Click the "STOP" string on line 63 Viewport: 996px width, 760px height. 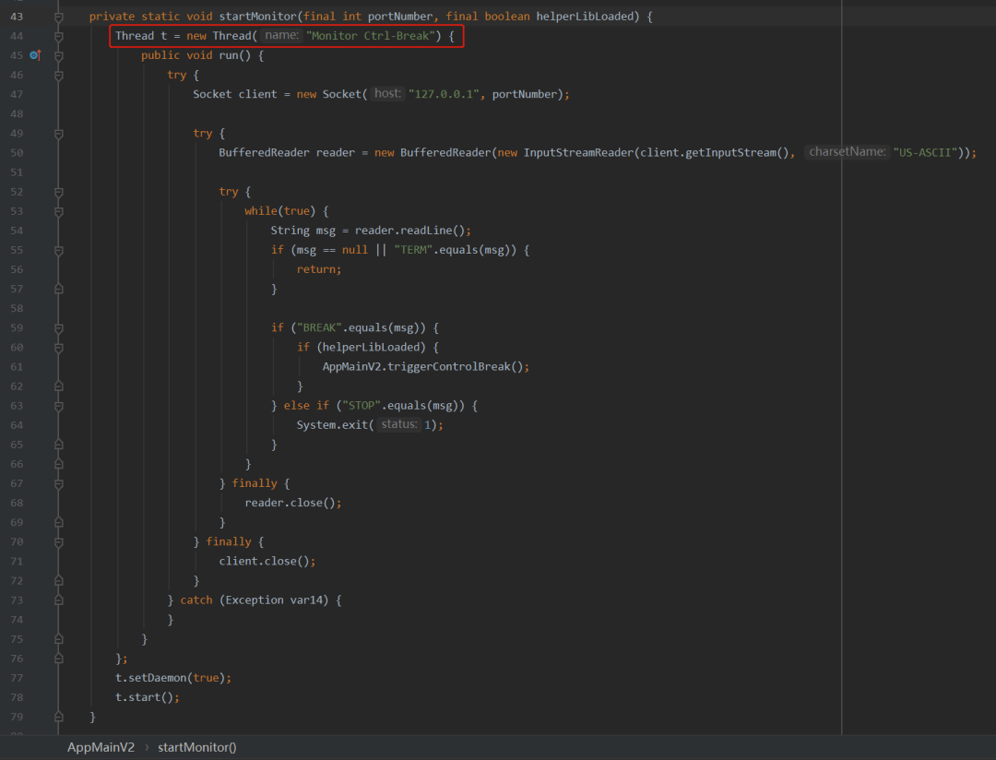pyautogui.click(x=362, y=406)
